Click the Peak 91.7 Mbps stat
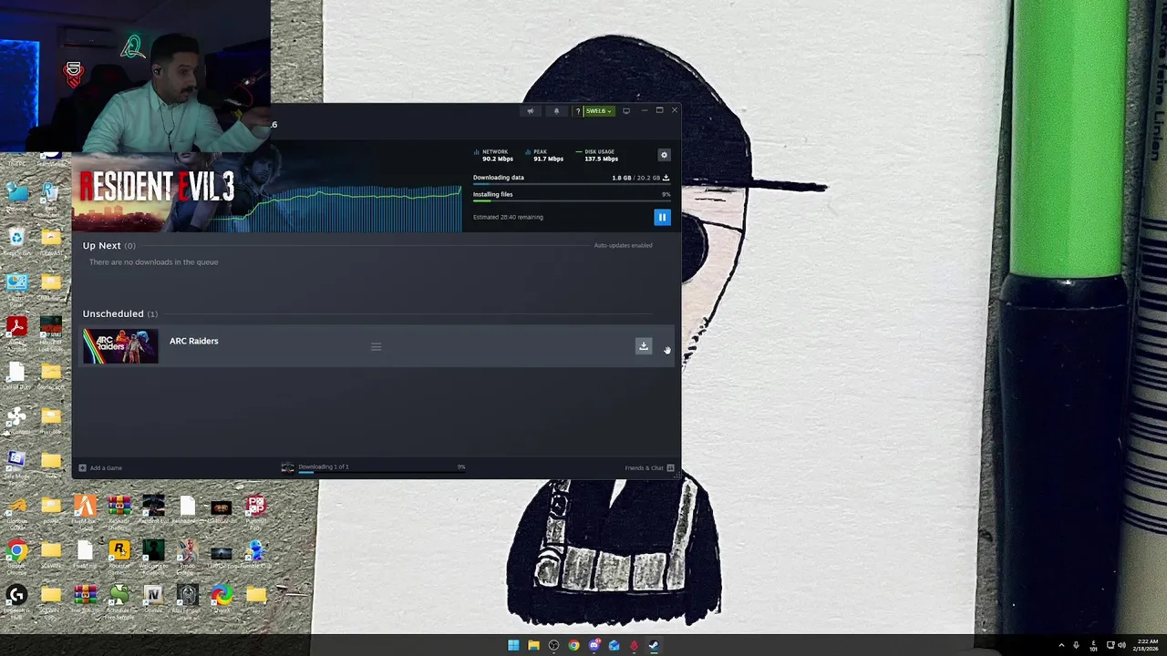1167x656 pixels. [544, 155]
